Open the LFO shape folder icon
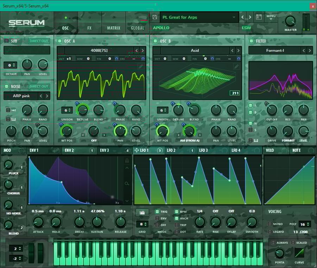Viewport: 317px width, 268px height. 142,213
